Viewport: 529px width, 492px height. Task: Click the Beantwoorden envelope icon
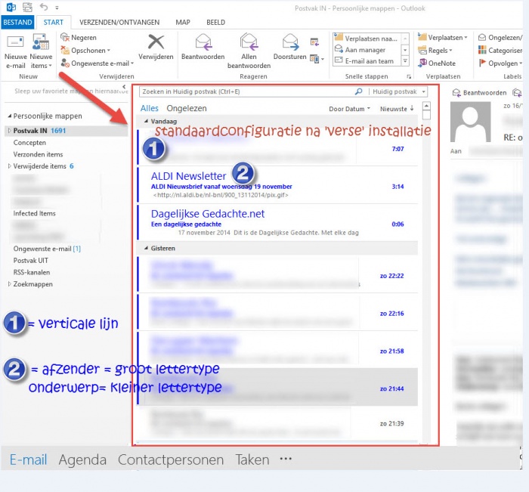point(203,42)
